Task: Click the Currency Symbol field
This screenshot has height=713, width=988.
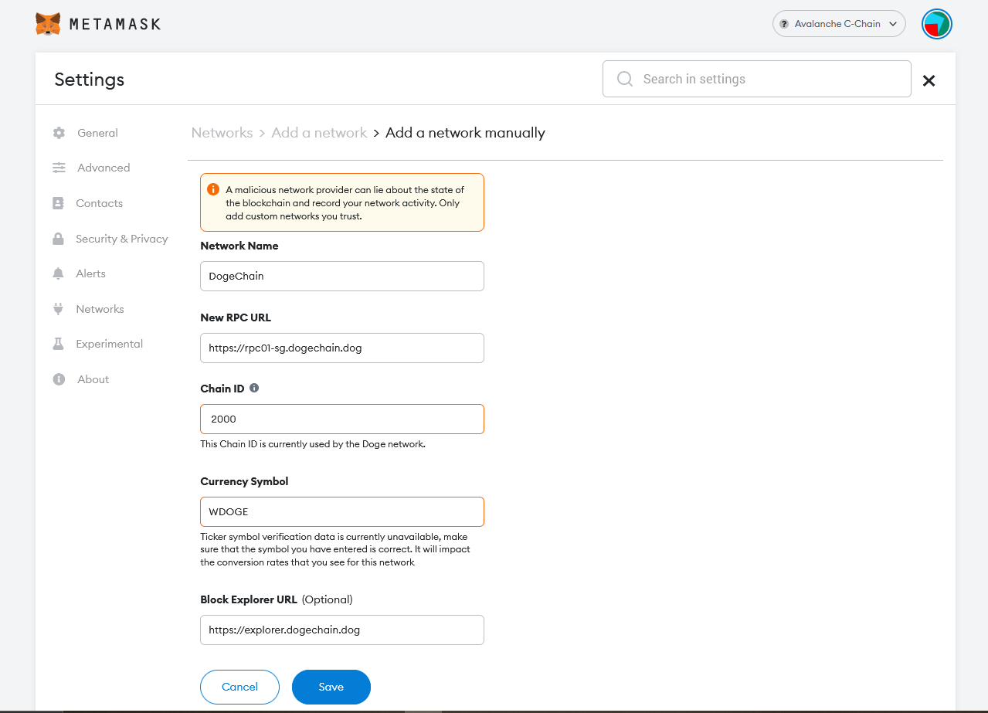Action: tap(342, 511)
